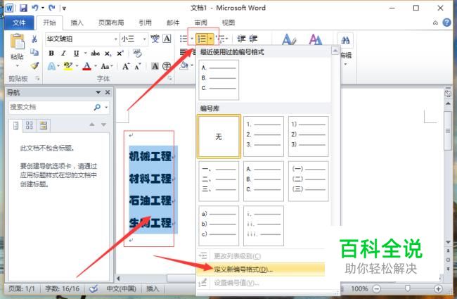Choose the 'None' numbering option

[x=219, y=136]
